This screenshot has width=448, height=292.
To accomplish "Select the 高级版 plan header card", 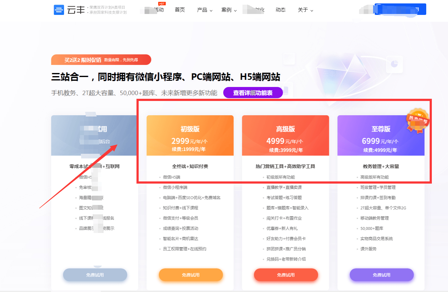I will pos(285,135).
